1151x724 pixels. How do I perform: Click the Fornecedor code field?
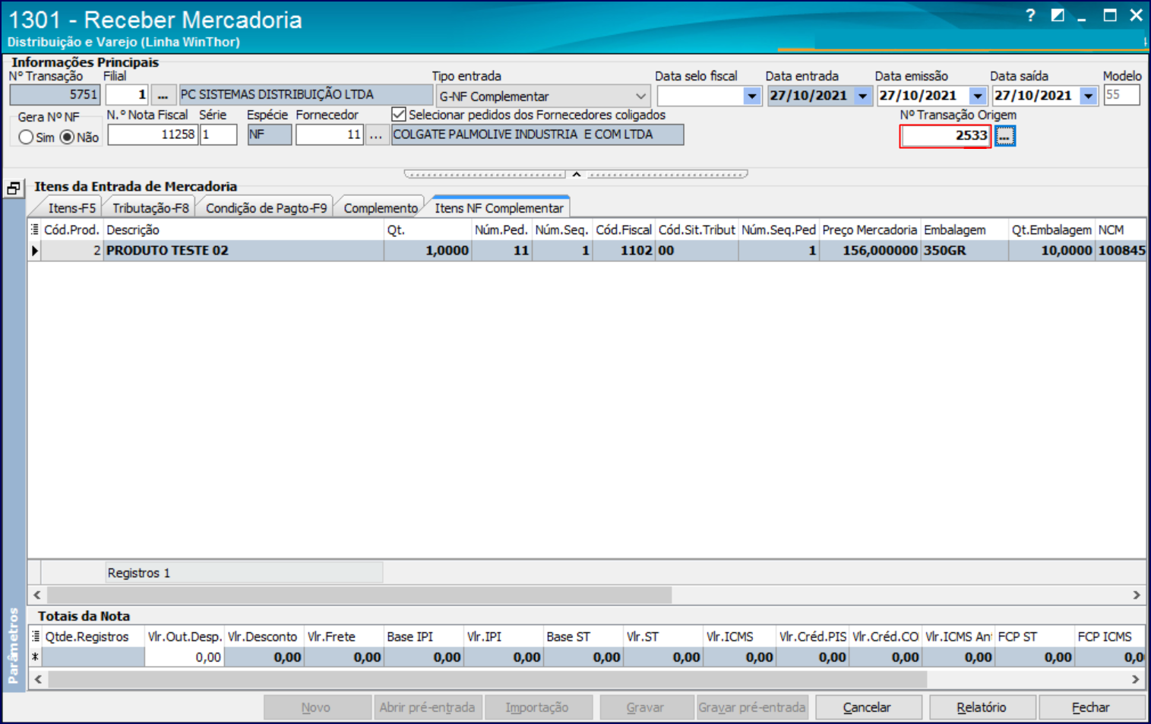330,135
